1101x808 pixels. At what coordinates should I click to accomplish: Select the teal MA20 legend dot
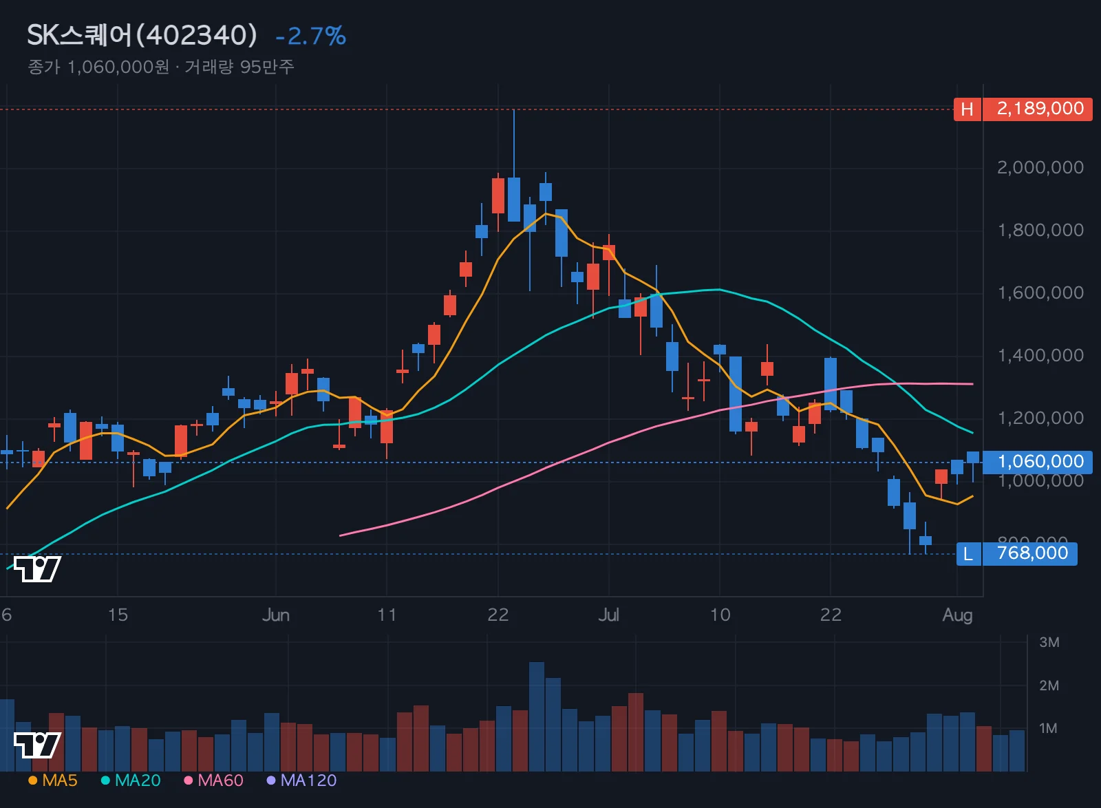105,780
